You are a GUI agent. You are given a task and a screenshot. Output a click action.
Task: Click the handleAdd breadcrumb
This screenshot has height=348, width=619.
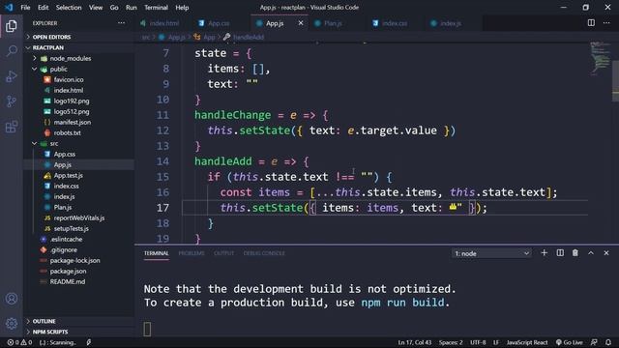coord(249,37)
